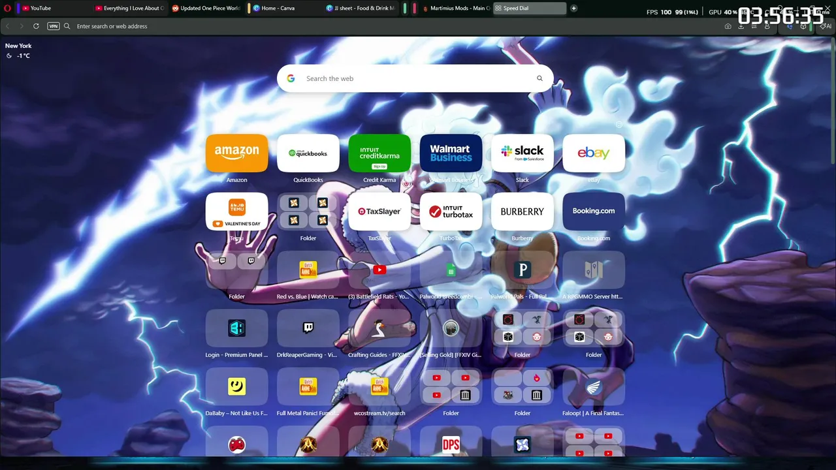Open the 'DaBaby – Not Like Us' tile
Image resolution: width=836 pixels, height=470 pixels.
(236, 386)
